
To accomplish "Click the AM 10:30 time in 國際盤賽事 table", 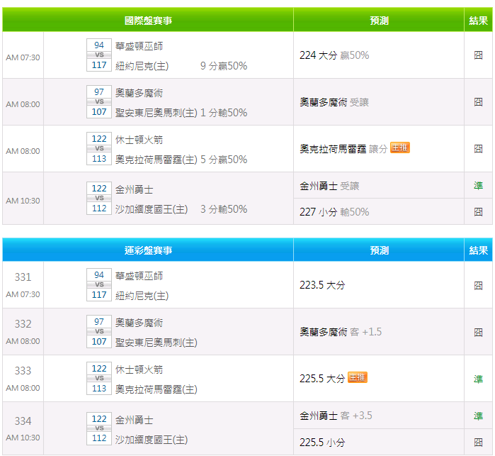I will coord(23,201).
